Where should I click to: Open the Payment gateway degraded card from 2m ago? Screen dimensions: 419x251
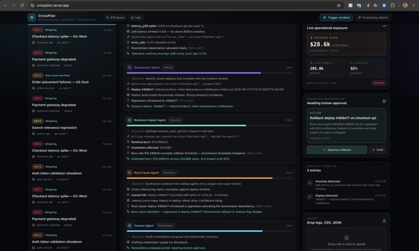pos(72,59)
